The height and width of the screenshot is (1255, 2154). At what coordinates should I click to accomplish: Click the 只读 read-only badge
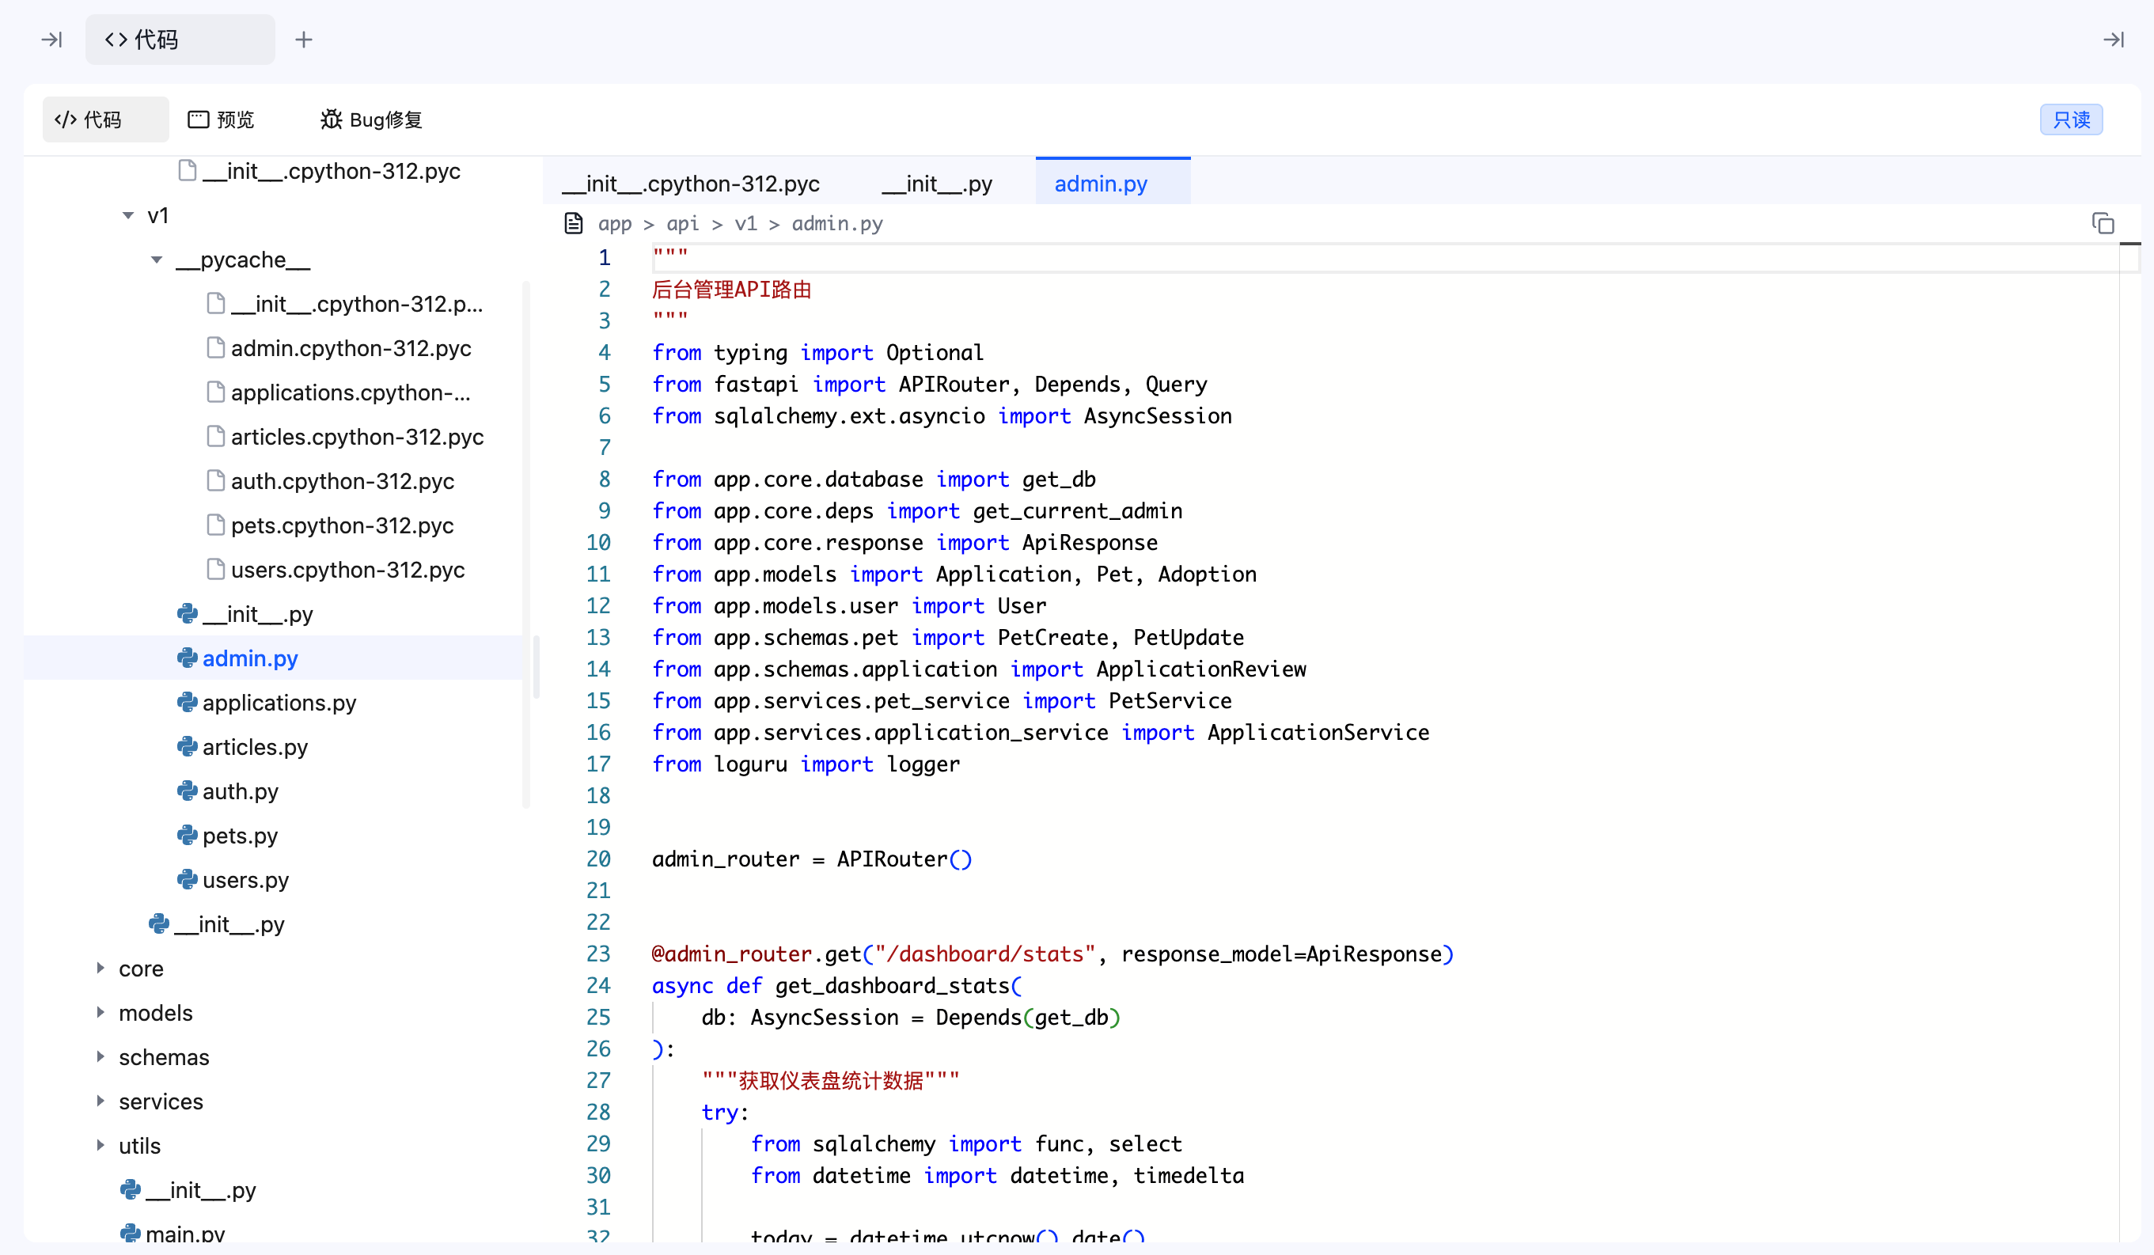point(2071,119)
